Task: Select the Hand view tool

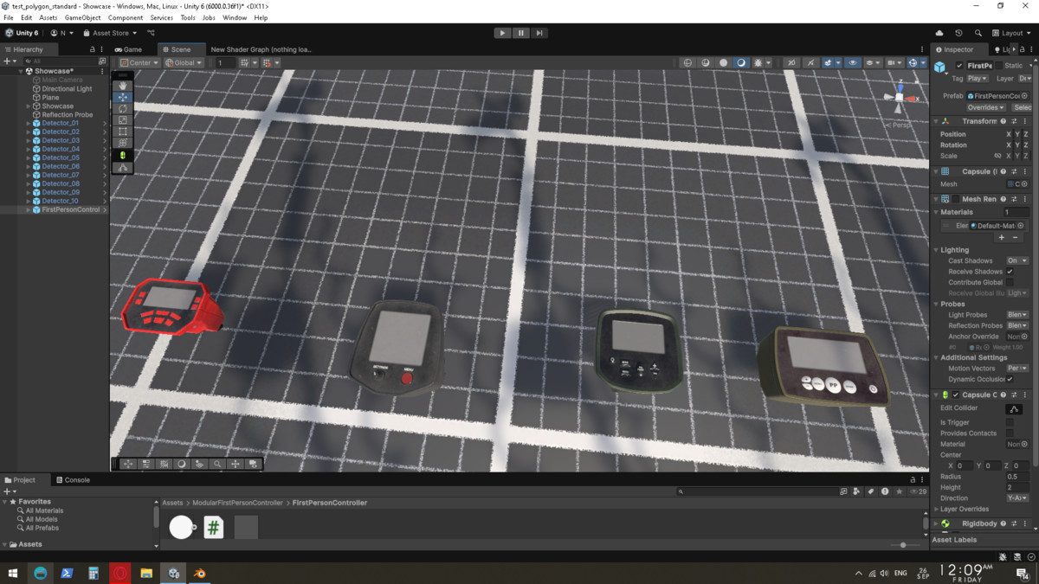Action: point(123,86)
